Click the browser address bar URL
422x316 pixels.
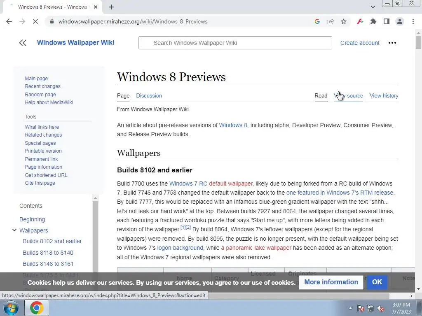pyautogui.click(x=133, y=21)
